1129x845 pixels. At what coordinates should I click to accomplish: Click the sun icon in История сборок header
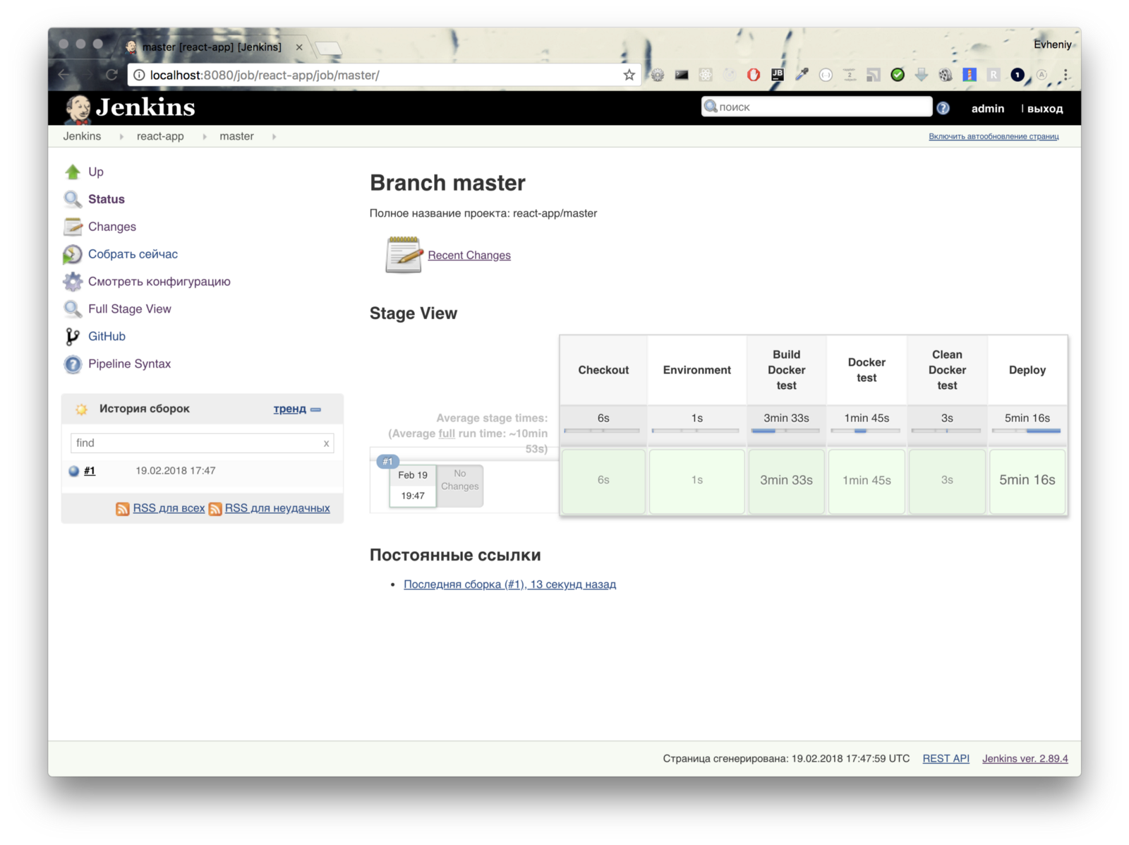[x=82, y=409]
